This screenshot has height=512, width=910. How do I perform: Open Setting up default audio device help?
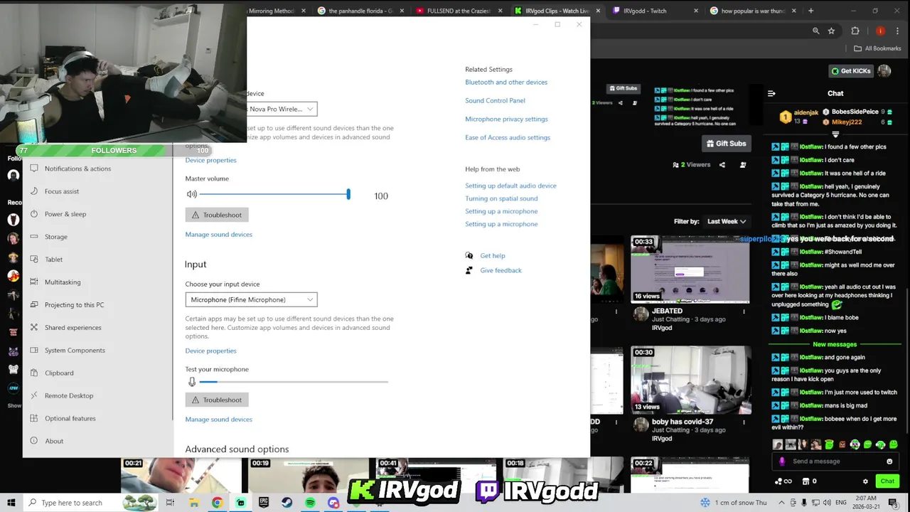coord(510,186)
